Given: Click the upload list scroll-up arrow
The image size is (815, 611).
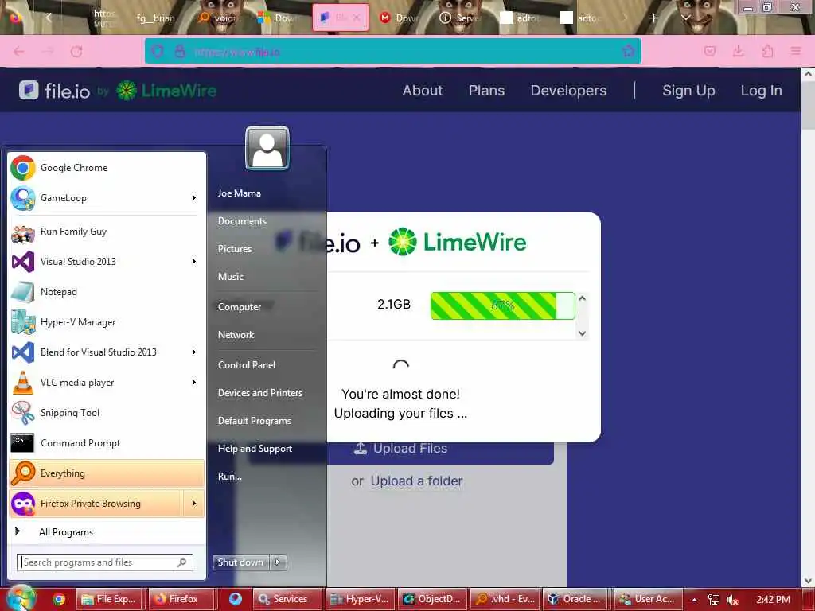Looking at the screenshot, I should 582,298.
